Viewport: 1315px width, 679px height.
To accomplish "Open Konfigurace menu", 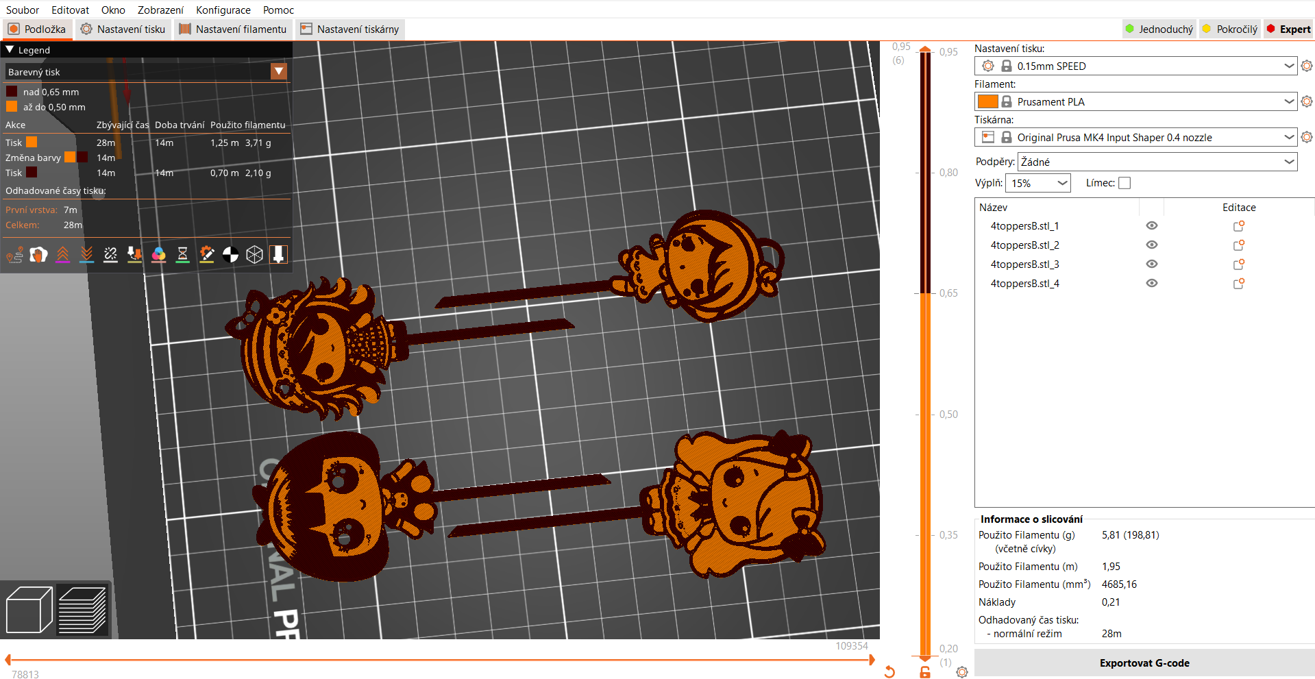I will point(223,10).
